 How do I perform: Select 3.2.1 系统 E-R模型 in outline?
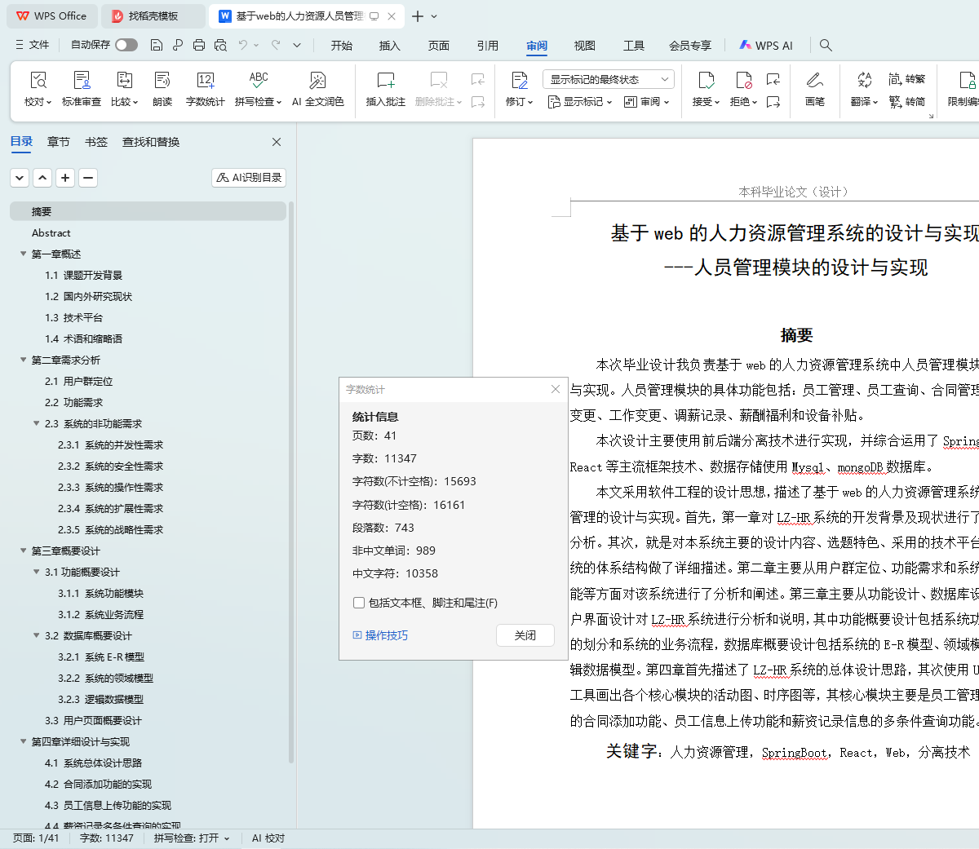101,657
